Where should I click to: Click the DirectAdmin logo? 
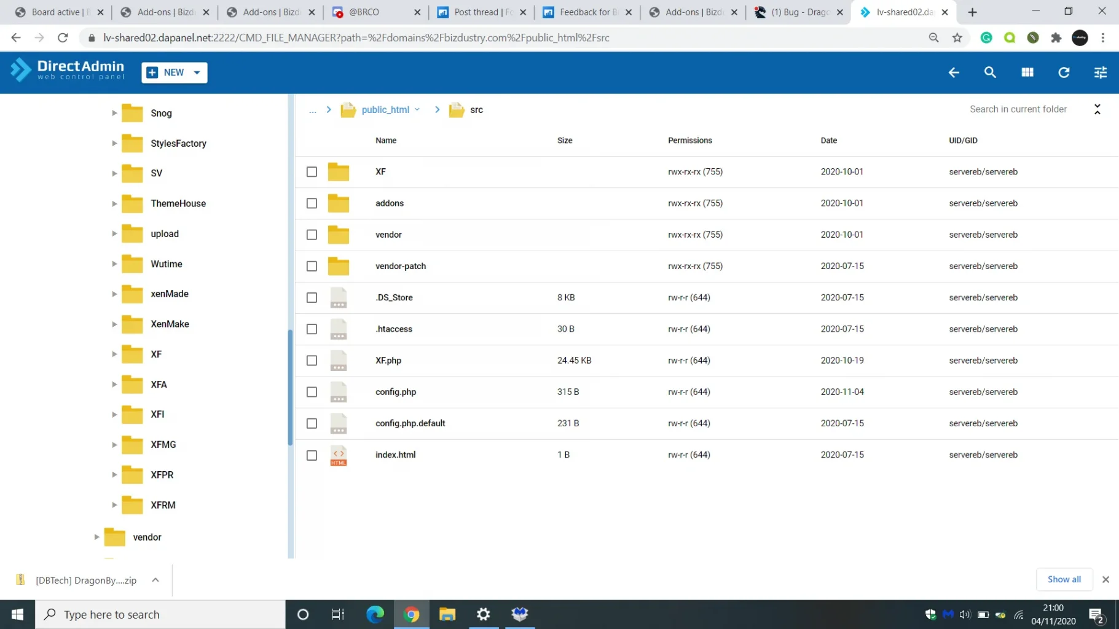point(67,70)
